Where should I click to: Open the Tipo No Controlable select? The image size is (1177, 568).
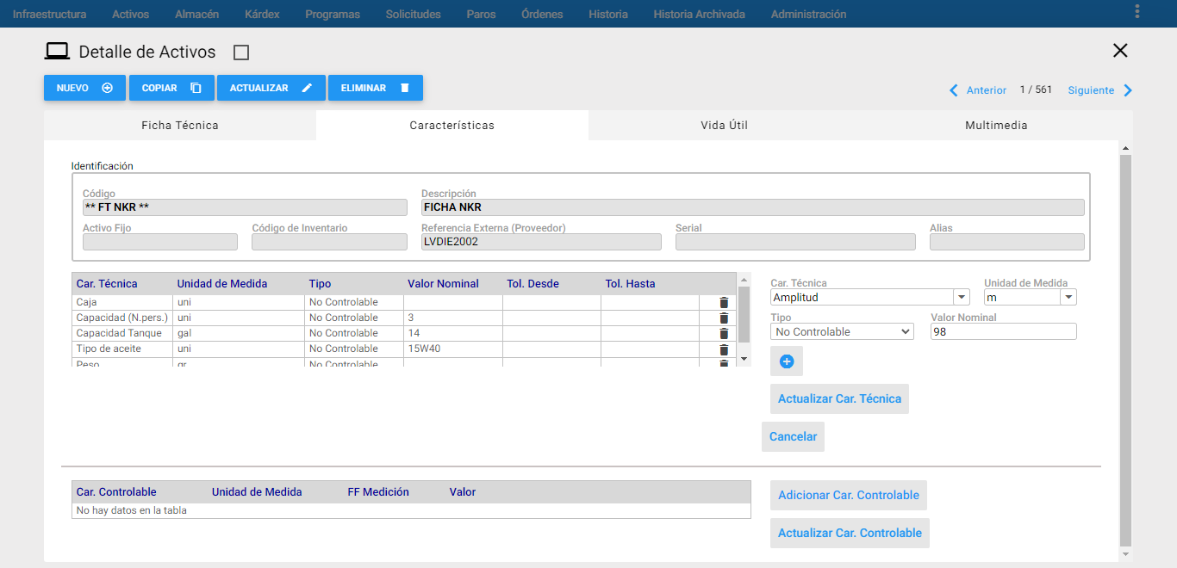click(842, 332)
